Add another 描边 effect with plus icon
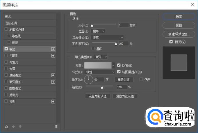Image resolution: width=198 pixels, height=133 pixels. (53, 49)
